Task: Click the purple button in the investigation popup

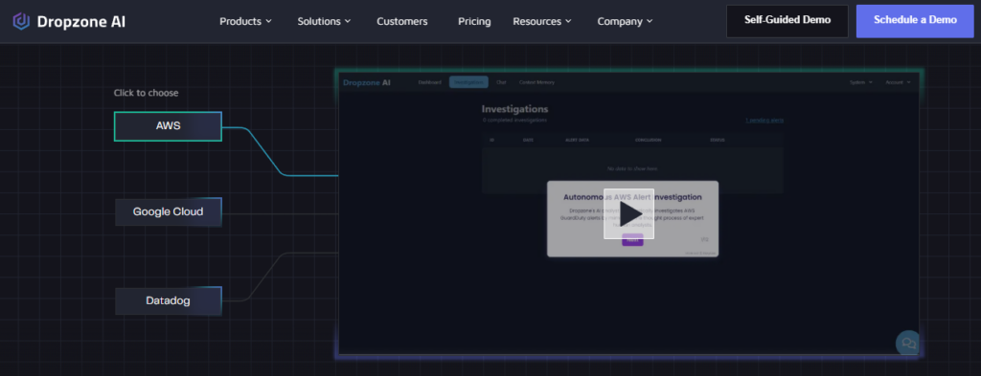Action: [632, 240]
